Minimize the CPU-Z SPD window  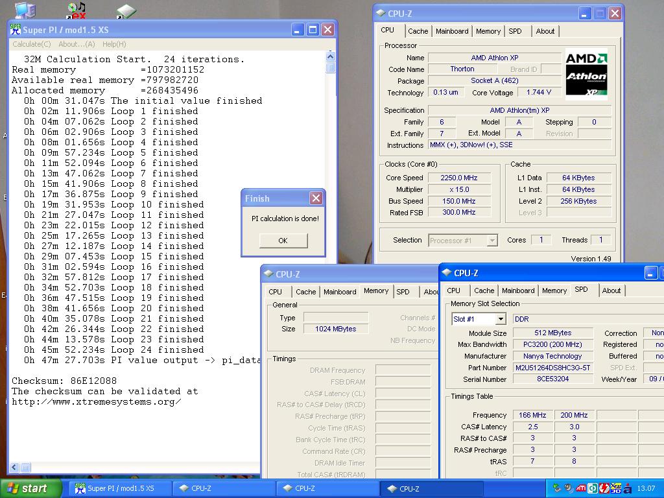pos(650,273)
